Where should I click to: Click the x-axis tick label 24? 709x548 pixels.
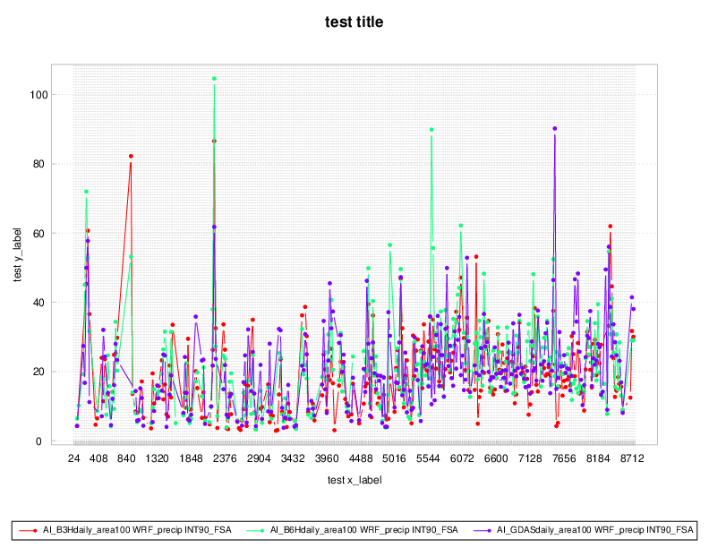click(76, 458)
